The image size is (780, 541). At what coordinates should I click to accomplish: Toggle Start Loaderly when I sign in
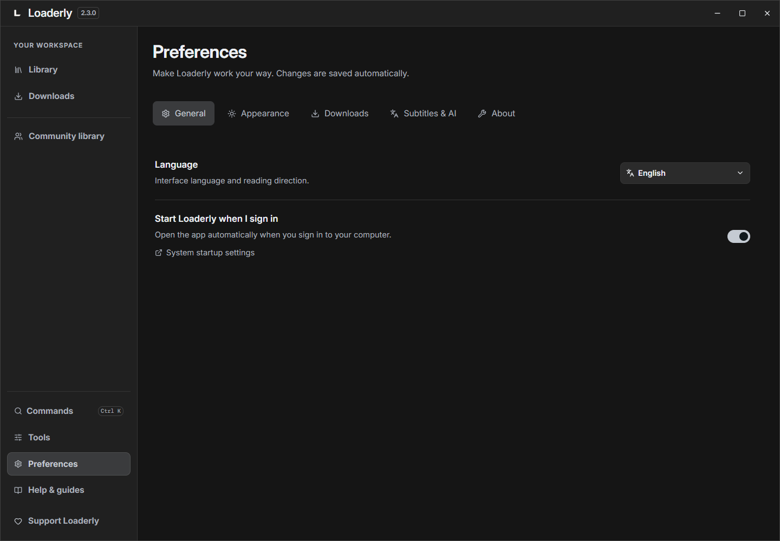(x=739, y=236)
